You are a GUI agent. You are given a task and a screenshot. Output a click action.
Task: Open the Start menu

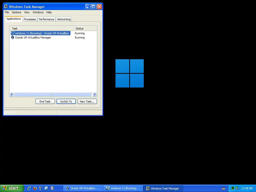click(x=12, y=188)
